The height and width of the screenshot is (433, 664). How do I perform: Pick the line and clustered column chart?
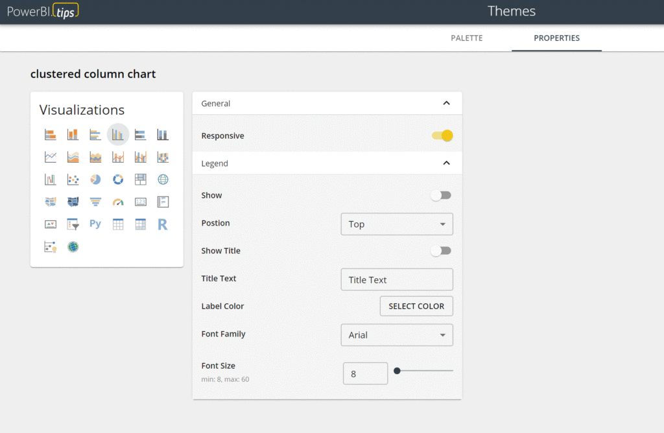(x=140, y=157)
